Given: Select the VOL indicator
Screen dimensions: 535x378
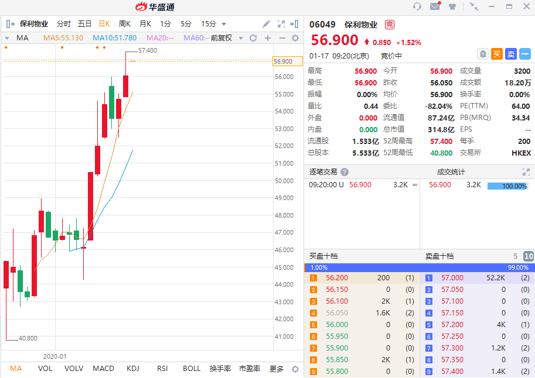Looking at the screenshot, I should (45, 369).
